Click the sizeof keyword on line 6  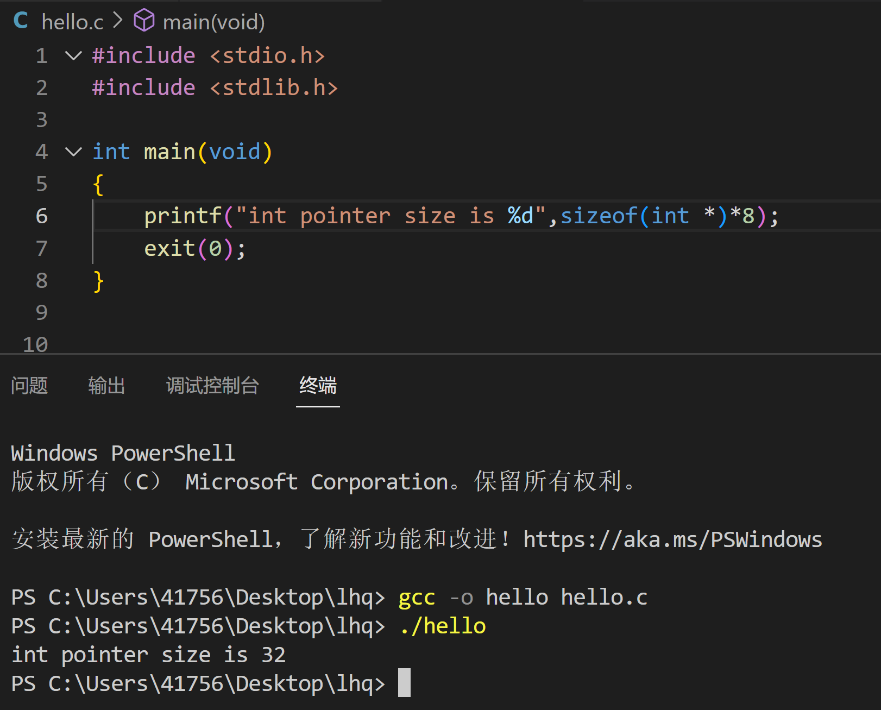pos(599,216)
